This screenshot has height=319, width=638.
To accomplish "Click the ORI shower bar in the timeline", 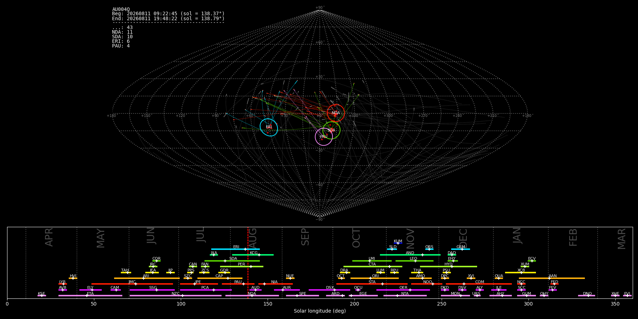I will click(x=375, y=278).
